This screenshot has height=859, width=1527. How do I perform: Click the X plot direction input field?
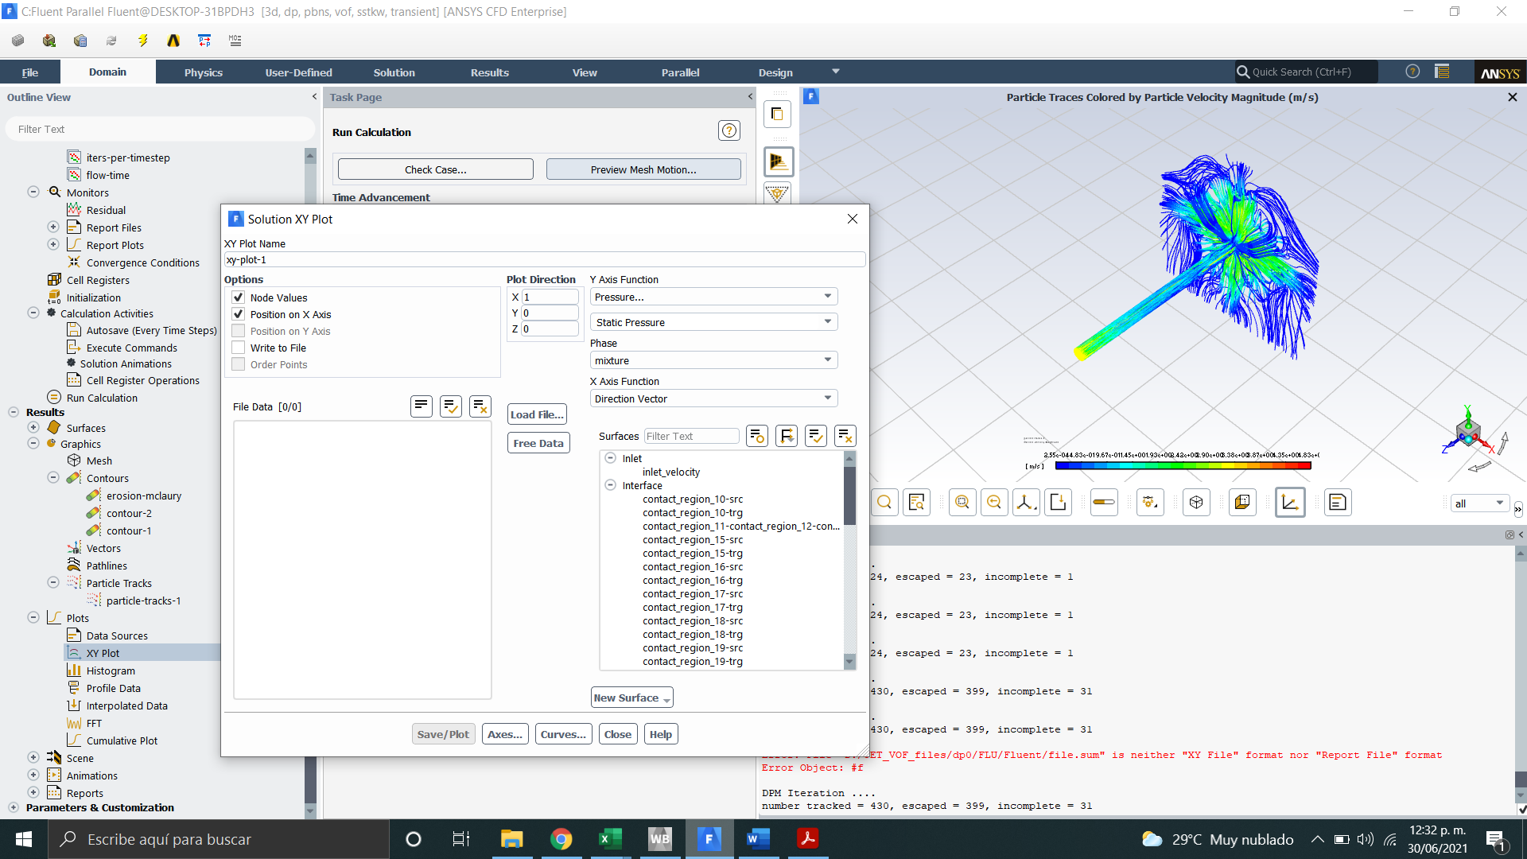tap(550, 297)
